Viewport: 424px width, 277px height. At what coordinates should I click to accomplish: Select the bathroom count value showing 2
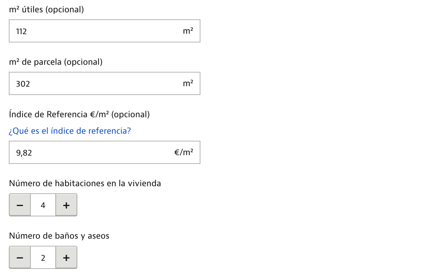pos(43,257)
